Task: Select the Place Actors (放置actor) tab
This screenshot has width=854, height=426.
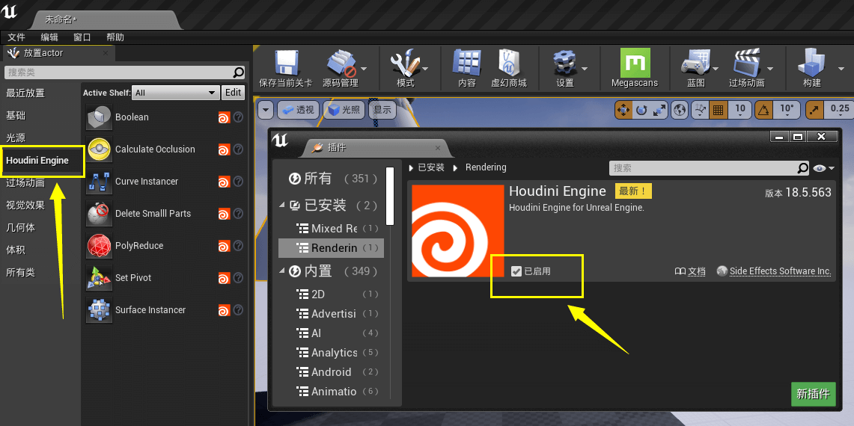Action: click(x=58, y=53)
